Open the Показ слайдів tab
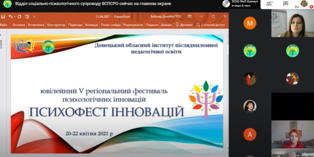This screenshot has width=314, height=157. coord(111,25)
